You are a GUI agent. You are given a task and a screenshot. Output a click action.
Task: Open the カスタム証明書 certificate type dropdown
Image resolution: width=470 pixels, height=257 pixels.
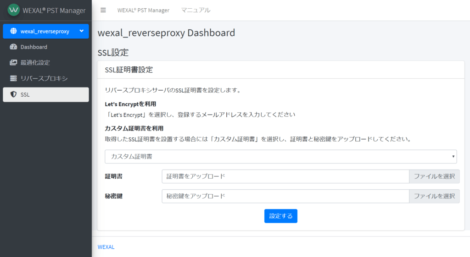(x=280, y=157)
